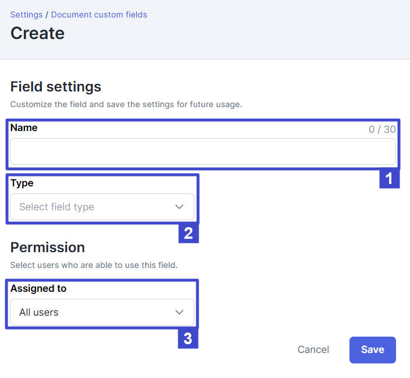410x378 pixels.
Task: Click the Type field label
Action: [22, 183]
